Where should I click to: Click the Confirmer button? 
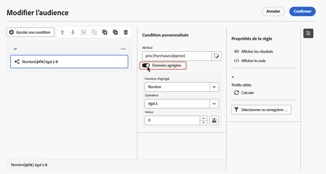tap(303, 11)
